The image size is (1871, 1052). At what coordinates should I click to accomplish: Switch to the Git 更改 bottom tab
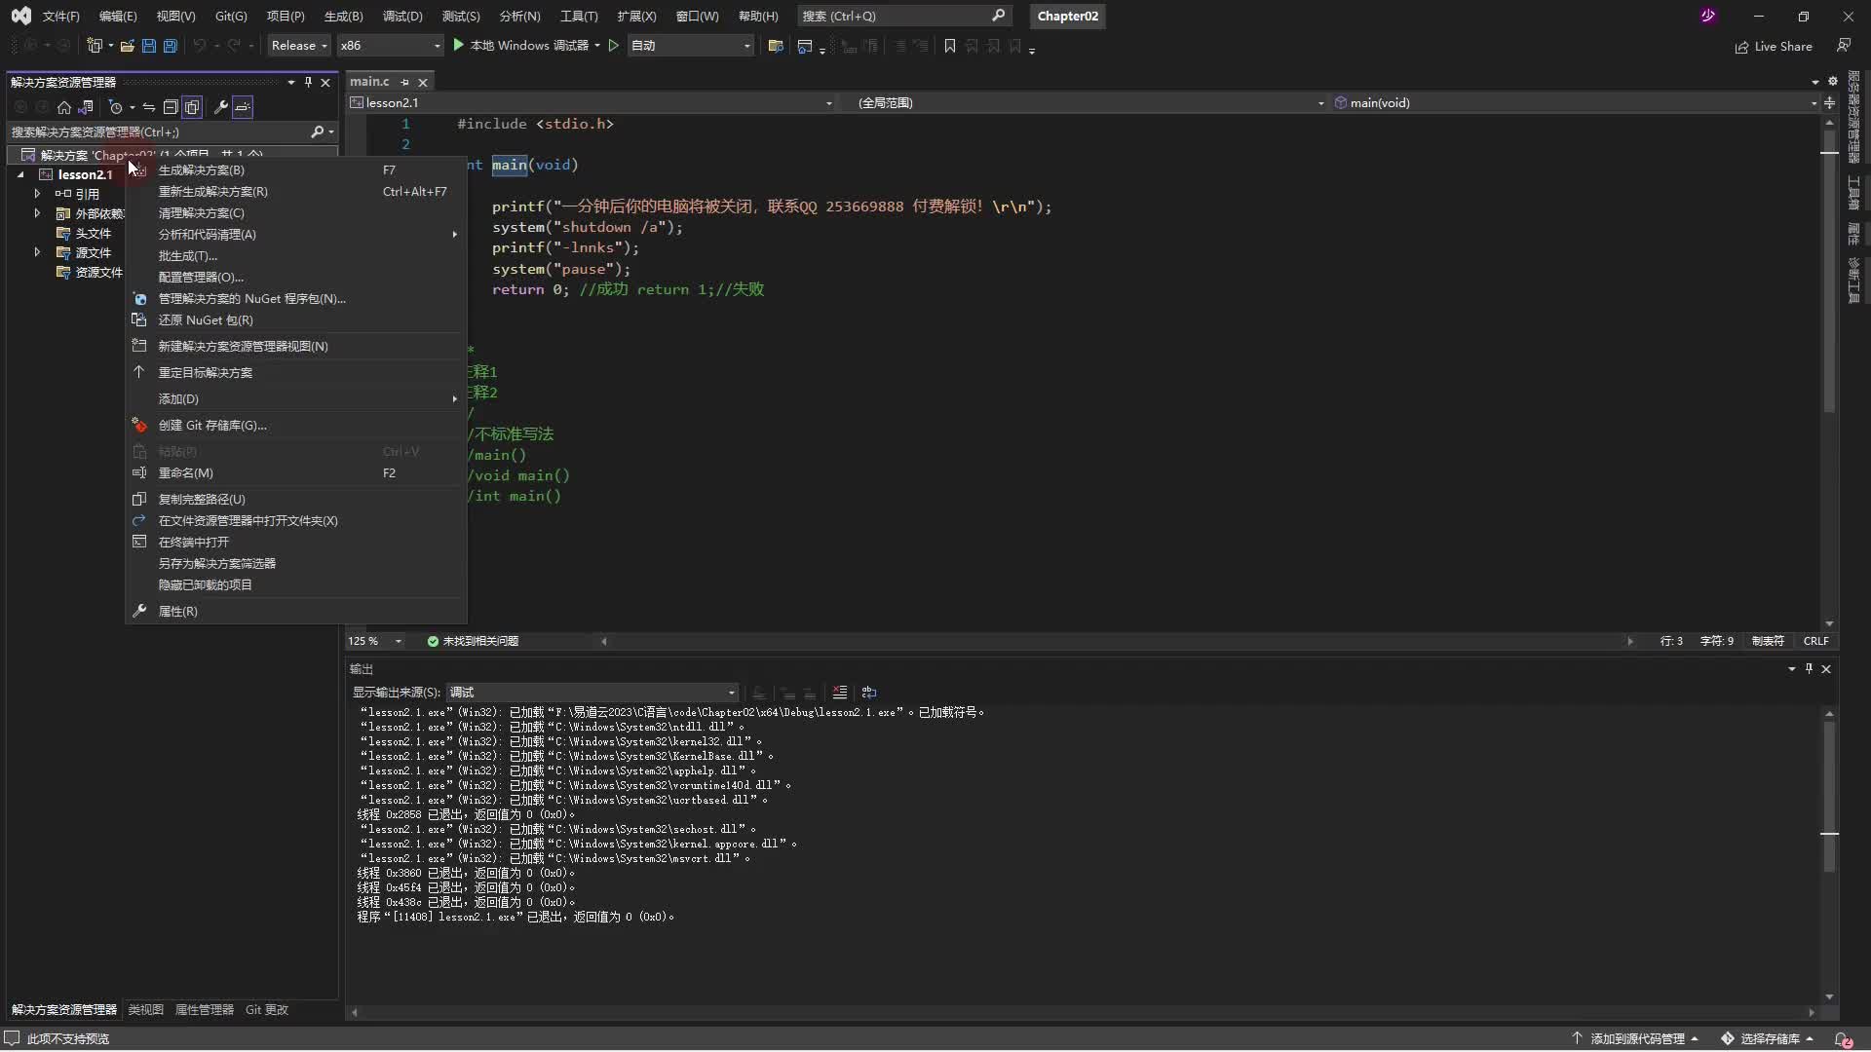[267, 1010]
